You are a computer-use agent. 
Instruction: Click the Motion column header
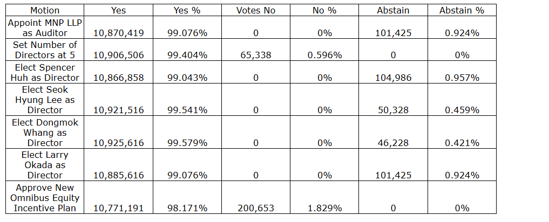tap(45, 10)
